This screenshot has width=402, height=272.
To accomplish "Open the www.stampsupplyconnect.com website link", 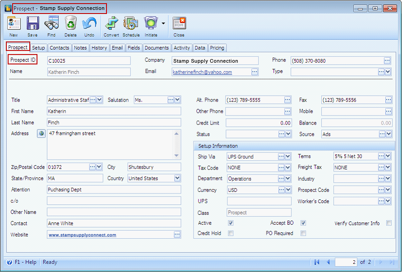I will coord(83,235).
